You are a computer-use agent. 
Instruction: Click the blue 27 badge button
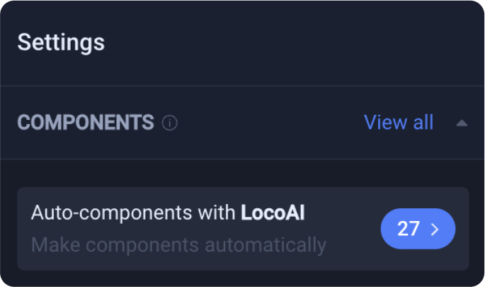pos(418,229)
